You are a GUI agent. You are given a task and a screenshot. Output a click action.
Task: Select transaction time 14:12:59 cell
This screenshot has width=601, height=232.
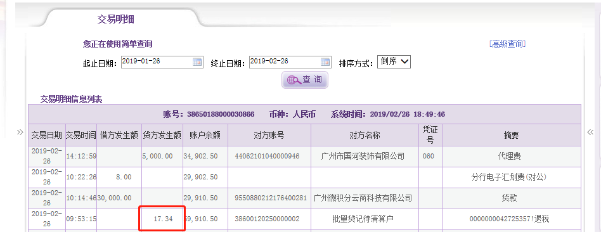coord(81,157)
